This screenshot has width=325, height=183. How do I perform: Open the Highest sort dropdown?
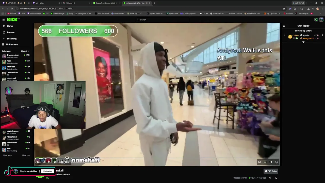click(25, 51)
